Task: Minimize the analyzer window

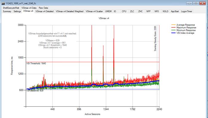Action: tap(189, 3)
